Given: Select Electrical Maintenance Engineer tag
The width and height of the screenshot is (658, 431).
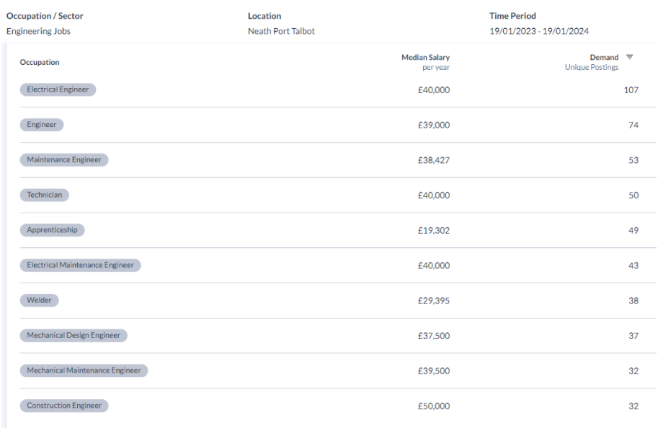Looking at the screenshot, I should coord(80,265).
